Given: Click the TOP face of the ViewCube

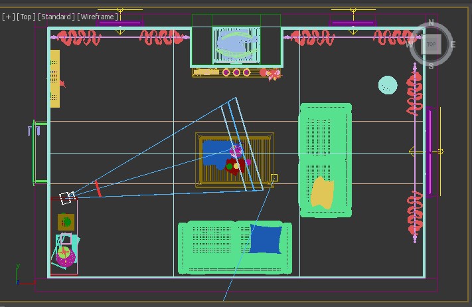Looking at the screenshot, I should (x=432, y=45).
